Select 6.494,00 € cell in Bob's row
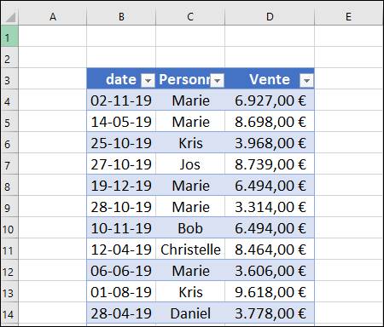The image size is (384, 327). click(270, 227)
